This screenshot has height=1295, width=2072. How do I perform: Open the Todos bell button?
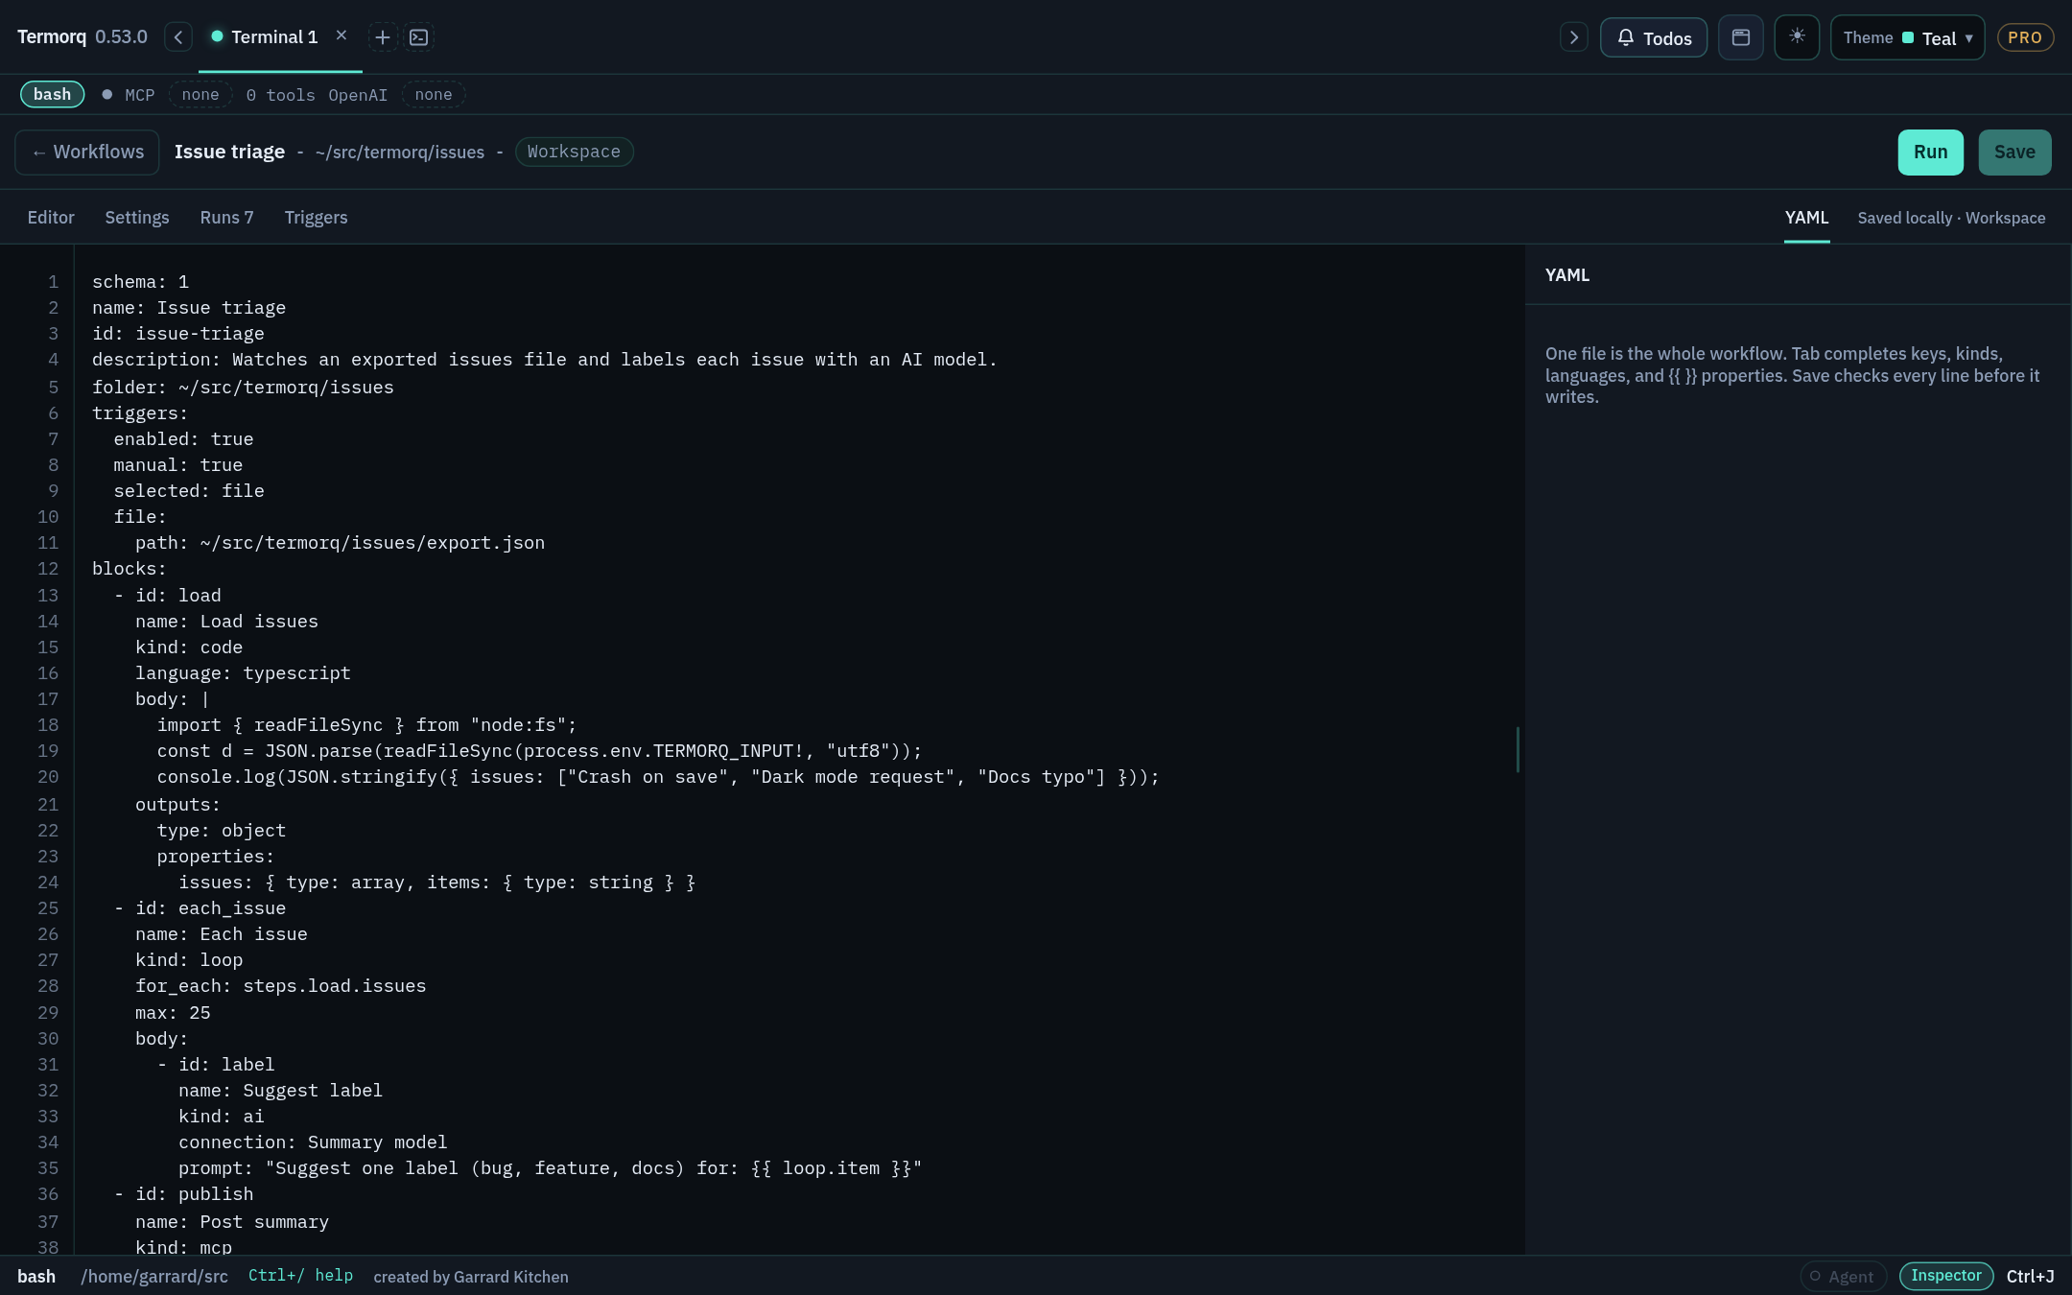[x=1654, y=38]
